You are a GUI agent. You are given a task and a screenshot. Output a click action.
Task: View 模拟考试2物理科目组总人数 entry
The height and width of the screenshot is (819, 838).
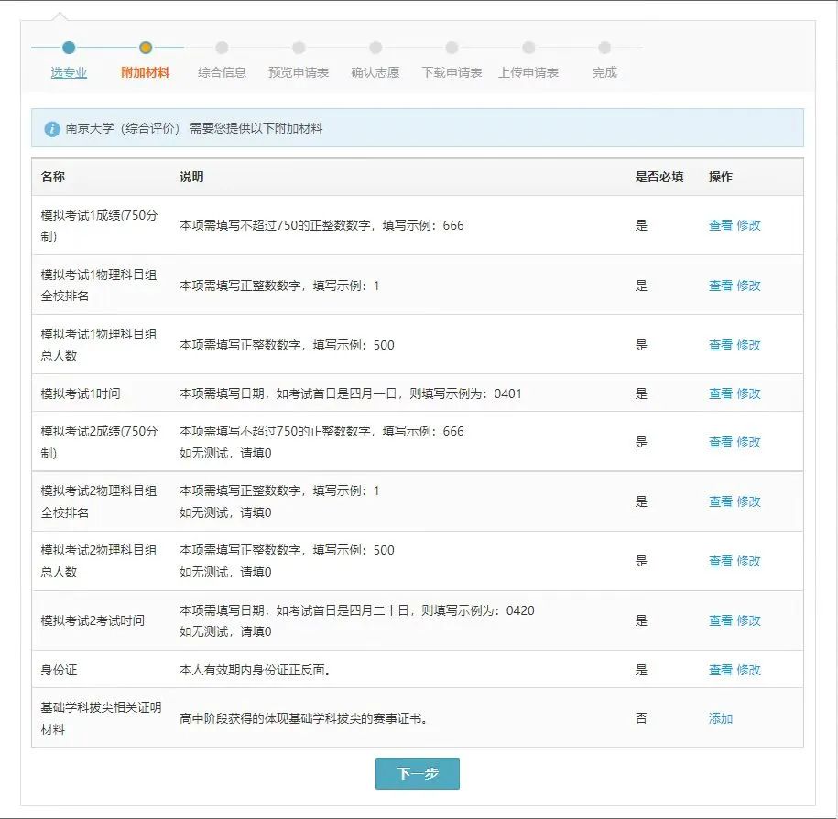[720, 561]
